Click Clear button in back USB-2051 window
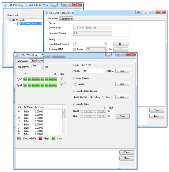 coord(157,110)
